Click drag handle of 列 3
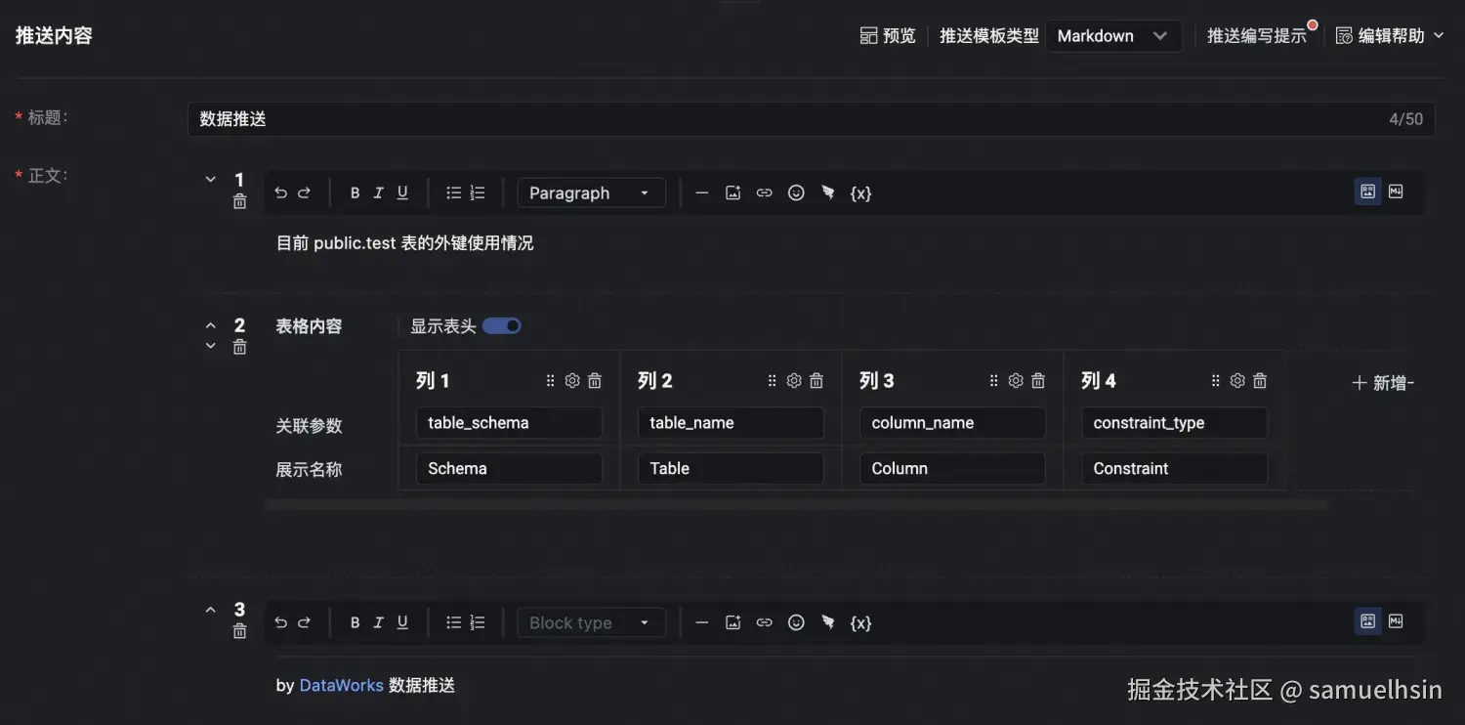1465x725 pixels. (993, 381)
